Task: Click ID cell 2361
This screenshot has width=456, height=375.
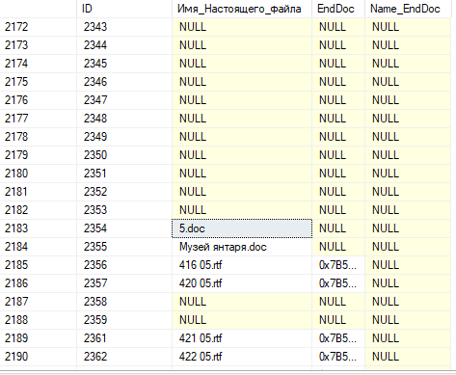Action: [x=124, y=338]
